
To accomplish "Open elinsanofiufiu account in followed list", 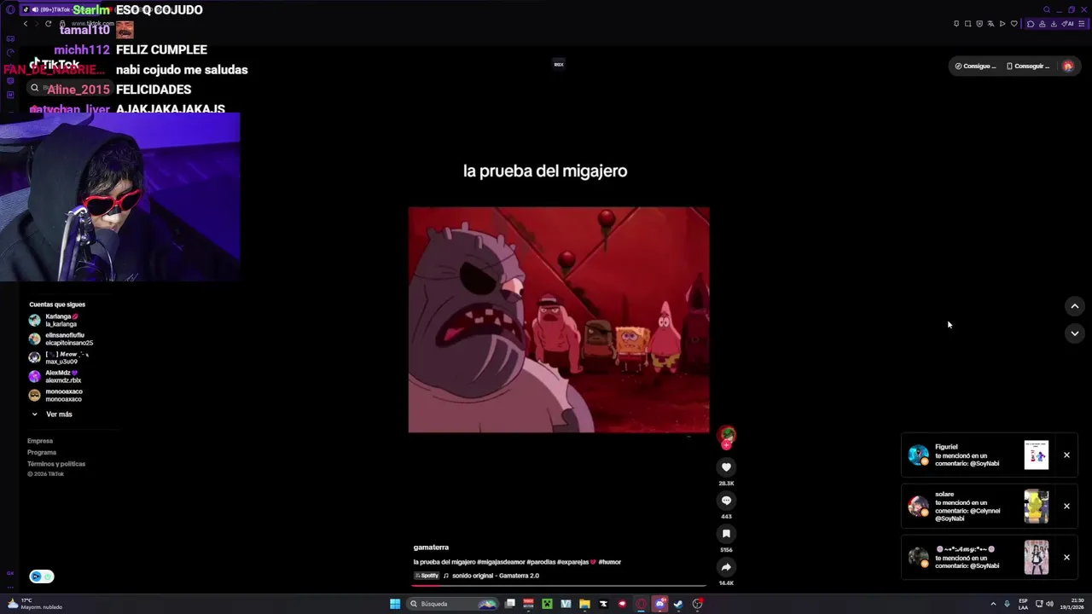I will point(61,339).
